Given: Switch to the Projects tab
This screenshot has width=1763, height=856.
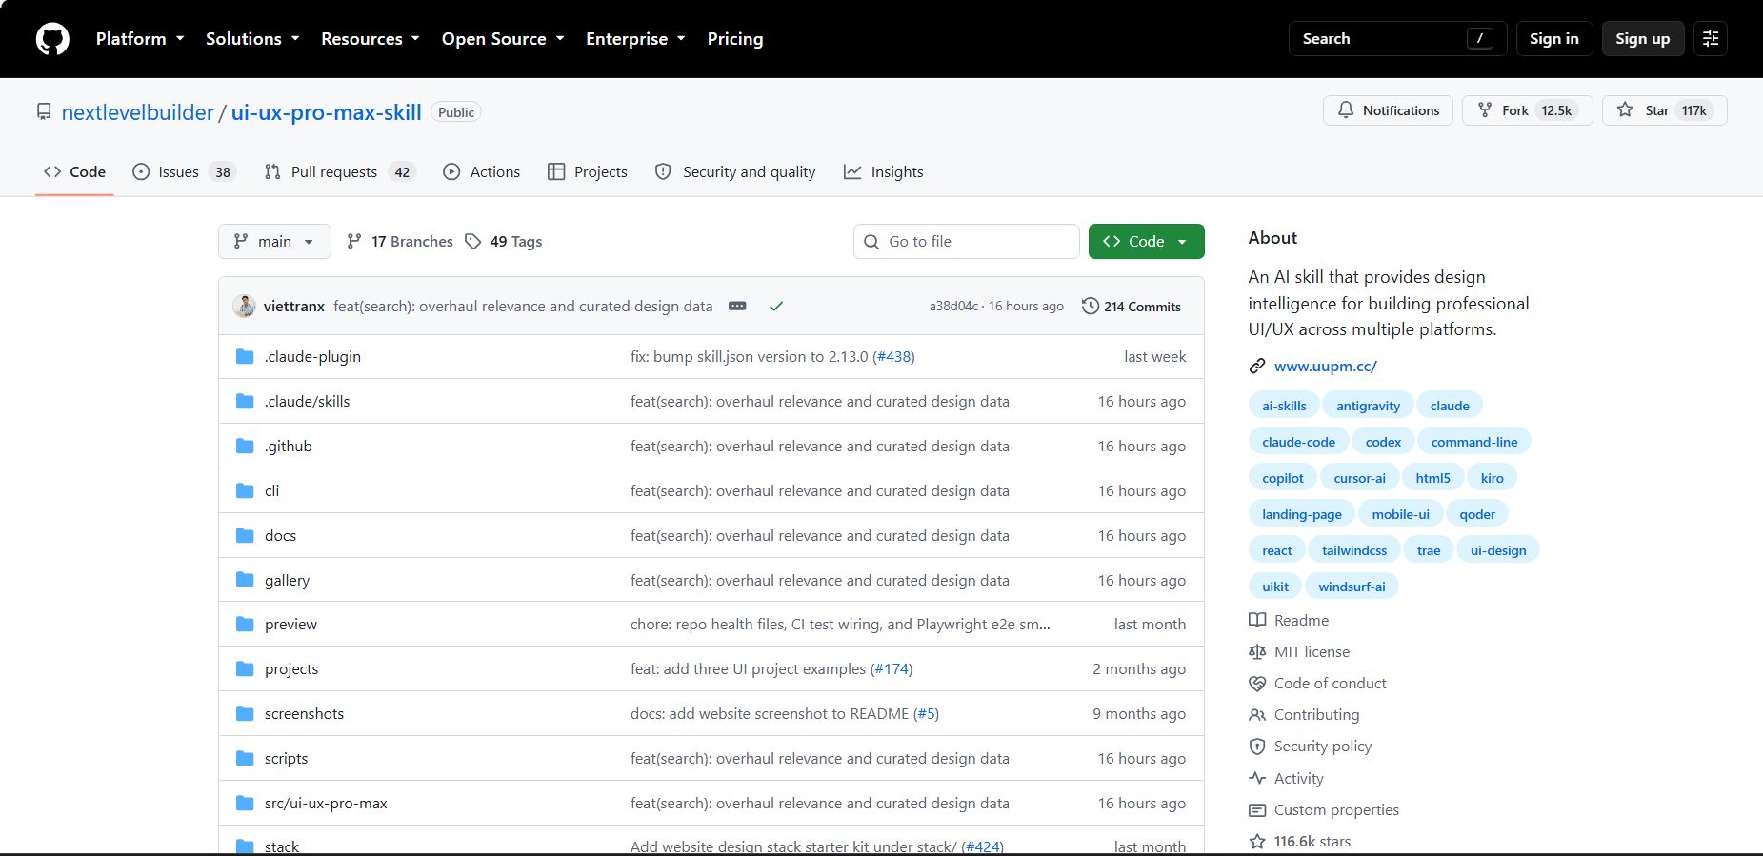Looking at the screenshot, I should click(x=588, y=172).
